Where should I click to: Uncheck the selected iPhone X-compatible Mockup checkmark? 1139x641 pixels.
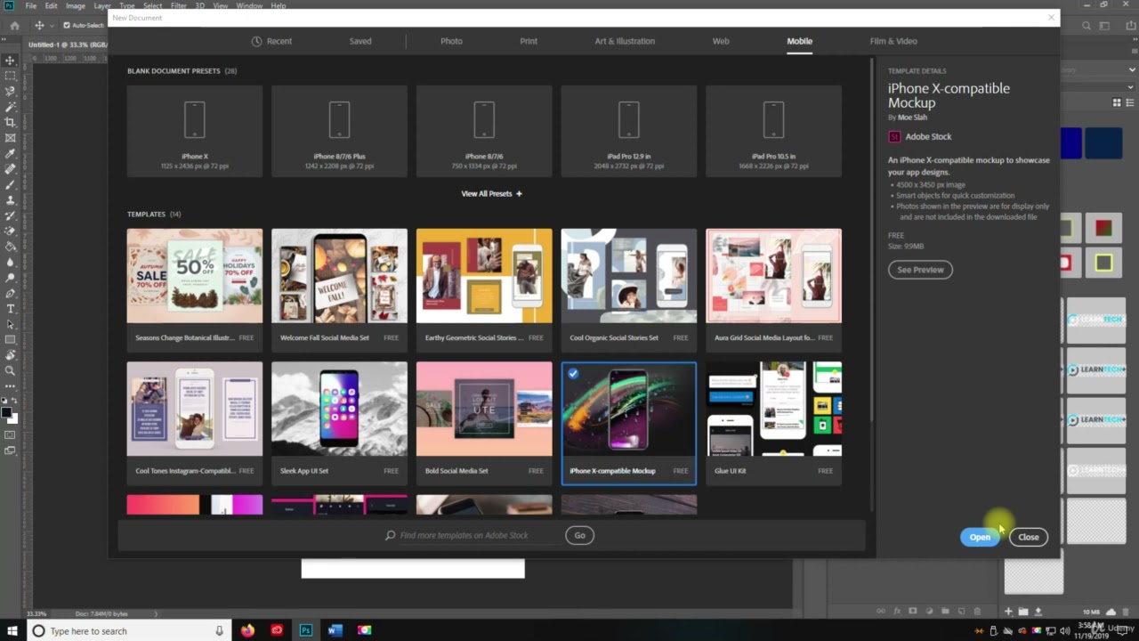(573, 374)
